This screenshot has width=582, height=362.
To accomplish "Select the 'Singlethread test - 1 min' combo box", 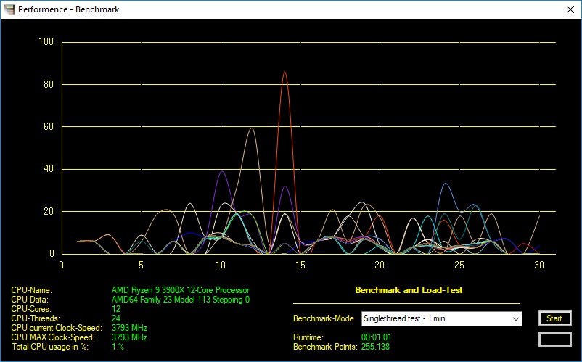I will click(x=441, y=319).
